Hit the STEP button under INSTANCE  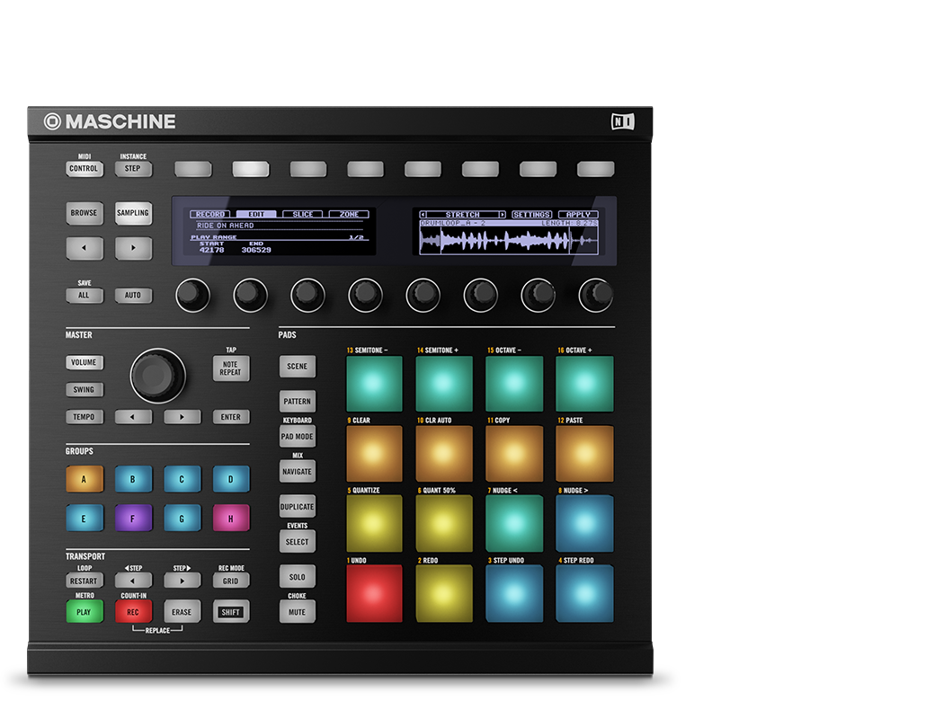pyautogui.click(x=133, y=169)
